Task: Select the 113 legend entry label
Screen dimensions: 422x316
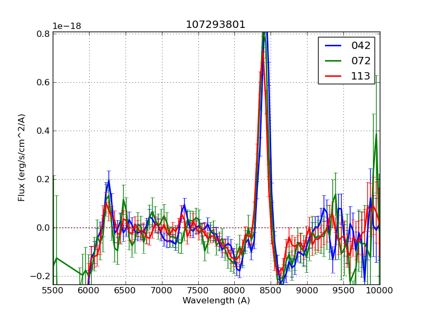Action: pos(361,76)
